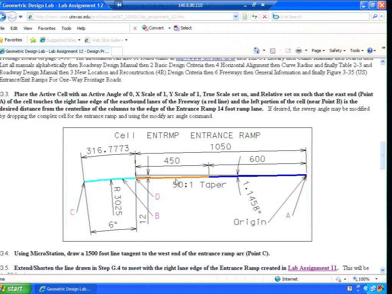Open the Favorites Center star button
This screenshot has height=294, width=392.
point(11,40)
